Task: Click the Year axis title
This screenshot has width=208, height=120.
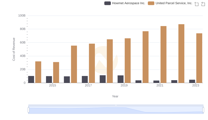Action: click(x=115, y=96)
